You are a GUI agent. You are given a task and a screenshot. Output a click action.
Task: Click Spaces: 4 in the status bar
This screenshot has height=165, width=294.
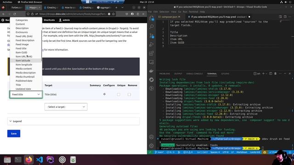click(x=215, y=152)
